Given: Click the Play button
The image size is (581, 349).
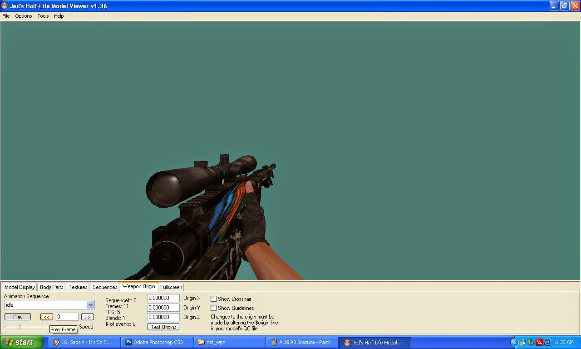Looking at the screenshot, I should click(18, 317).
